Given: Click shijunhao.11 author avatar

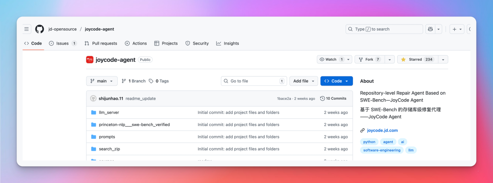Looking at the screenshot, I should tap(94, 98).
